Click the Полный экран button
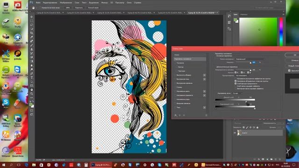Screen dimensions: 299x168 pos(93,8)
